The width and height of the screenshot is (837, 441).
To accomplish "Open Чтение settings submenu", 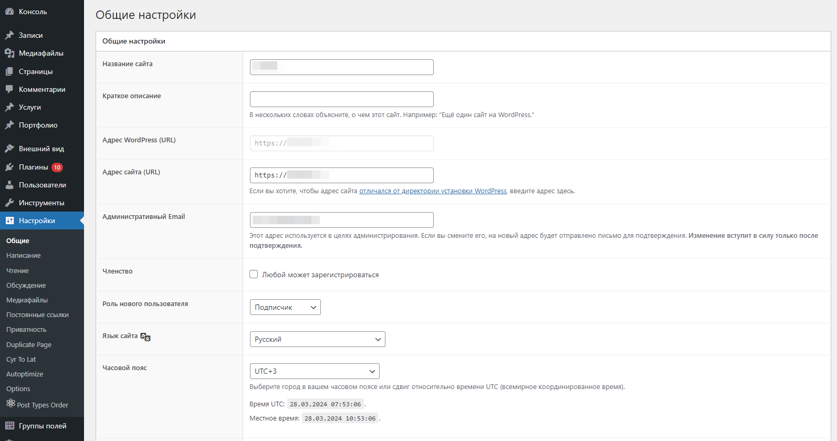I will click(x=18, y=271).
